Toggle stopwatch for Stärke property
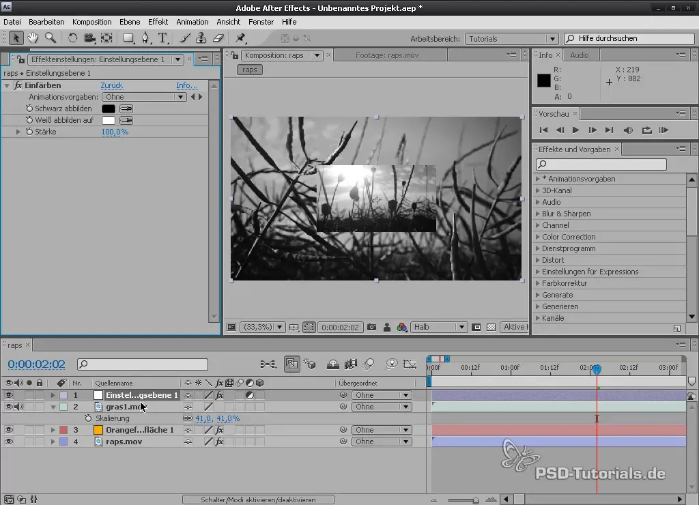Screen dimensions: 699x505 tap(29, 132)
